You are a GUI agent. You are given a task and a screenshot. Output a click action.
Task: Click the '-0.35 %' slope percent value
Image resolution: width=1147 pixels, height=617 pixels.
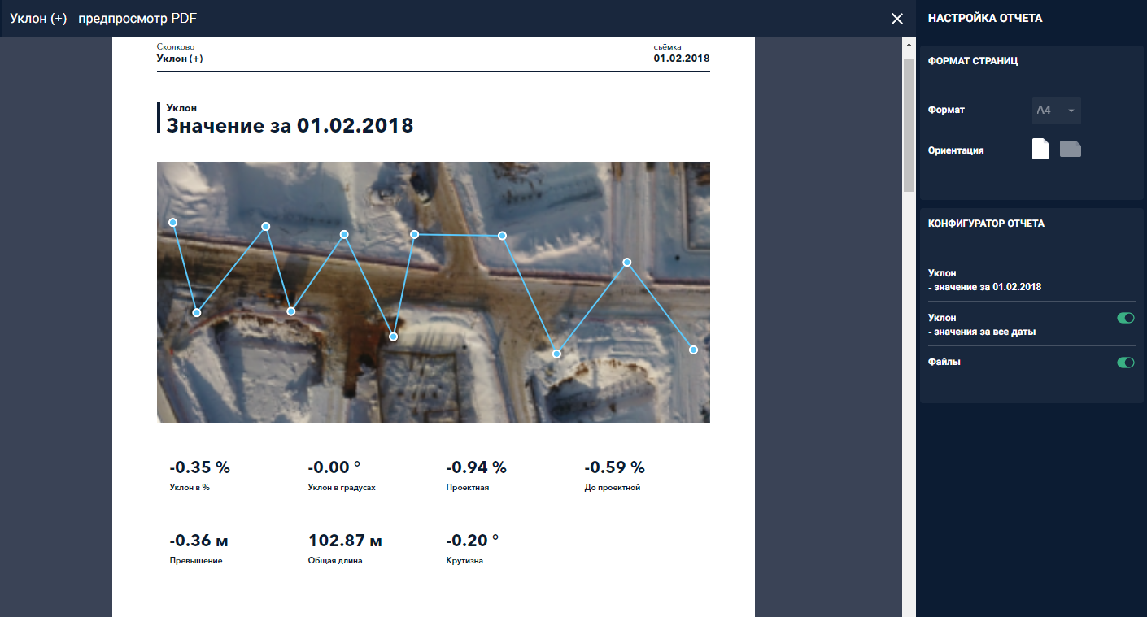200,467
